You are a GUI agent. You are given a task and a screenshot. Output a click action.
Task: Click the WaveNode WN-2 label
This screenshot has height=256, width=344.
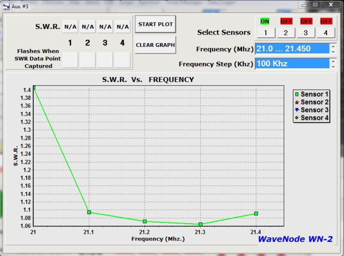pyautogui.click(x=295, y=239)
